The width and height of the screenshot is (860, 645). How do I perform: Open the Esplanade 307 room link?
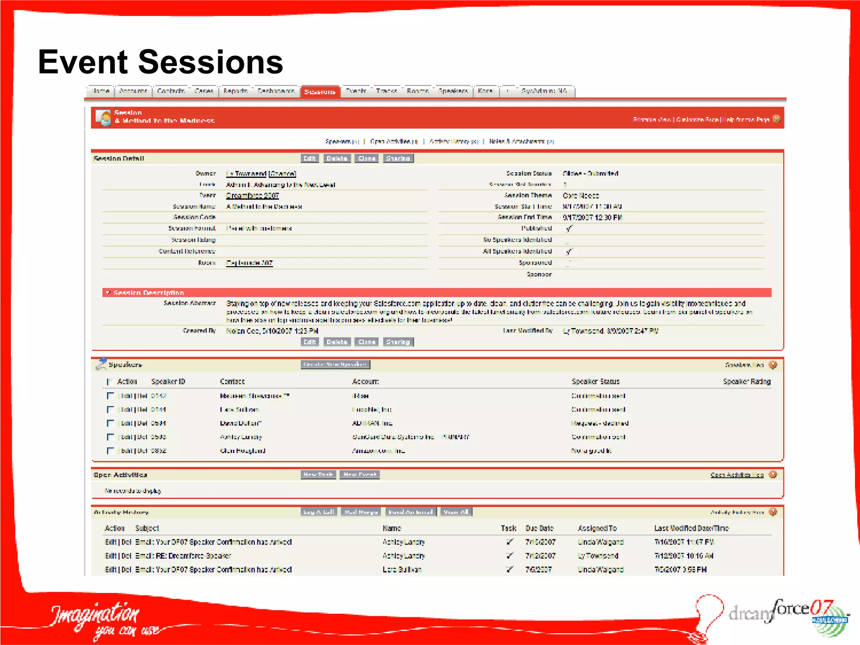249,263
